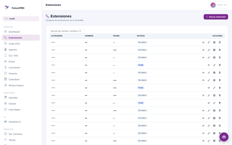
Task: Delete the second extension row
Action: click(220, 50)
